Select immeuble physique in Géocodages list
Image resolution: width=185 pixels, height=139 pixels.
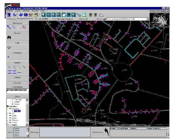pyautogui.click(x=18, y=90)
